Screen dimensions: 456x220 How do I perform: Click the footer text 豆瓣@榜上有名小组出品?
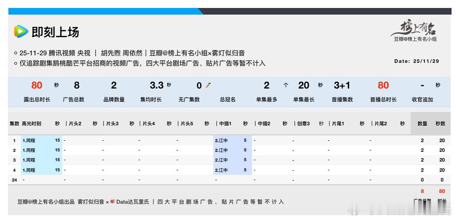pos(46,202)
